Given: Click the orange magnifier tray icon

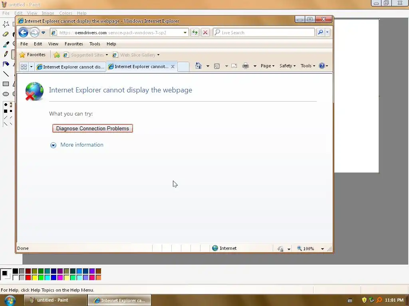Looking at the screenshot, I should [379, 300].
